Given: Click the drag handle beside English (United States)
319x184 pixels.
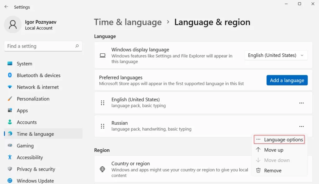Looking at the screenshot, I should [x=102, y=103].
